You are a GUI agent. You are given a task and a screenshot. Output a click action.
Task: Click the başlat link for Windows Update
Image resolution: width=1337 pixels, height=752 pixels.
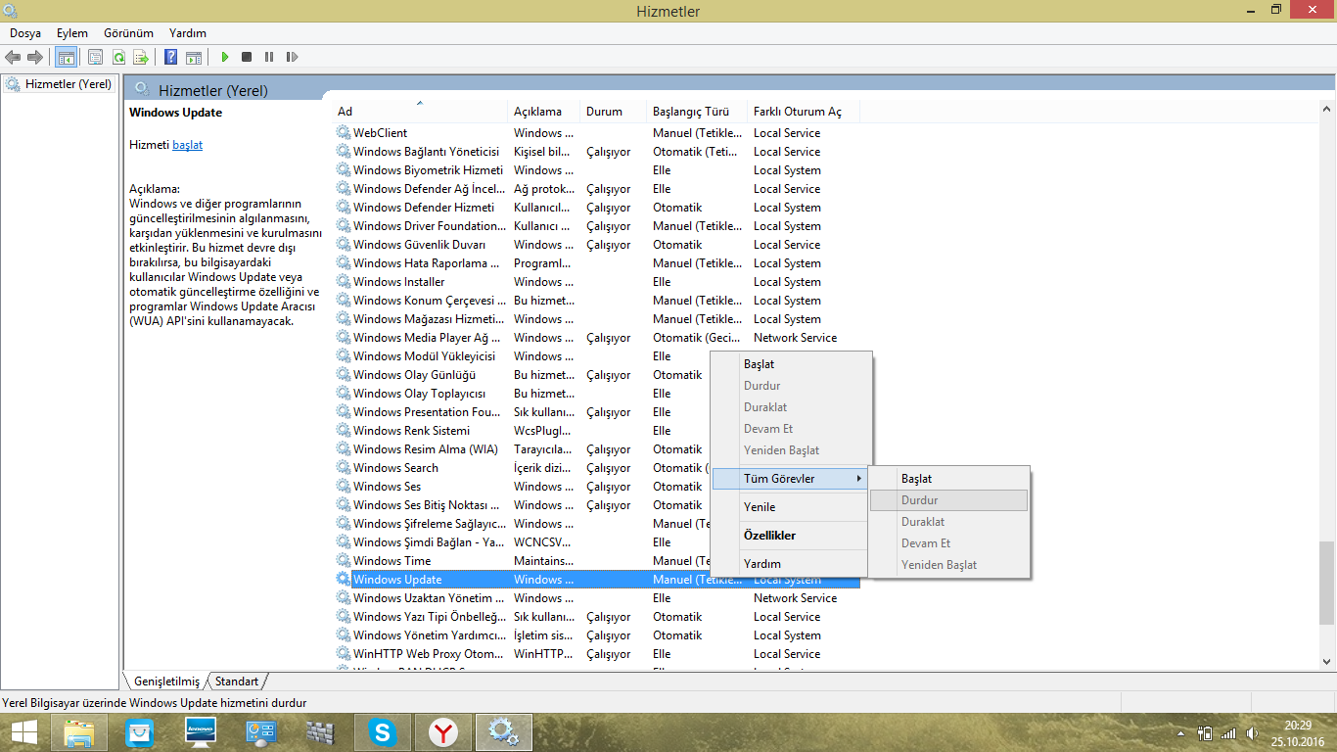point(188,145)
